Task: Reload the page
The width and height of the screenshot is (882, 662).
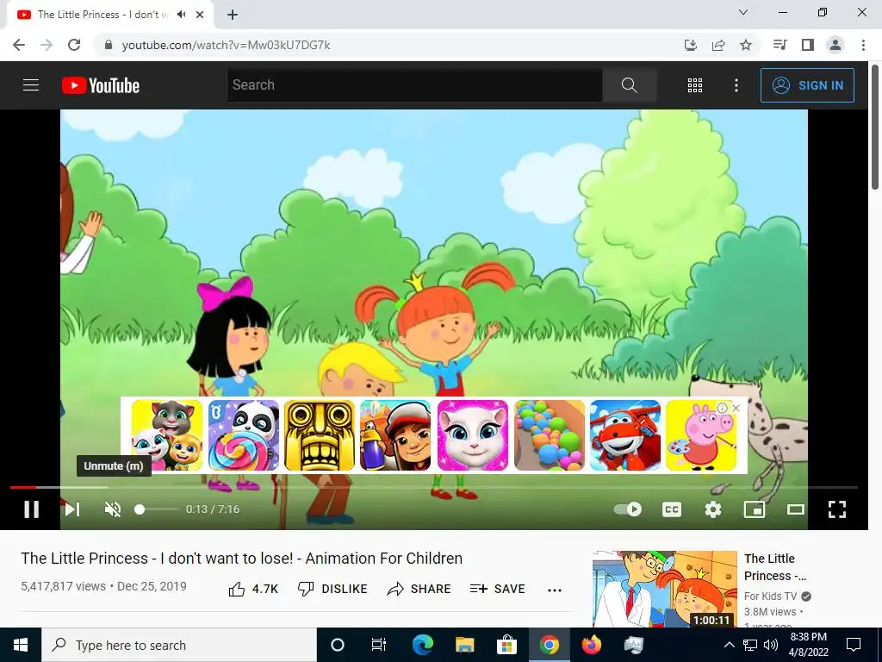Action: 74,45
